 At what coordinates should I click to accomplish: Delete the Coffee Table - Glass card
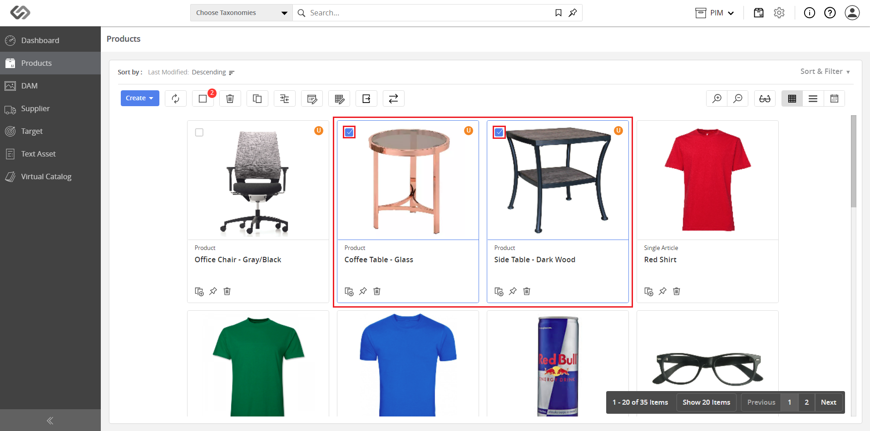click(x=377, y=291)
